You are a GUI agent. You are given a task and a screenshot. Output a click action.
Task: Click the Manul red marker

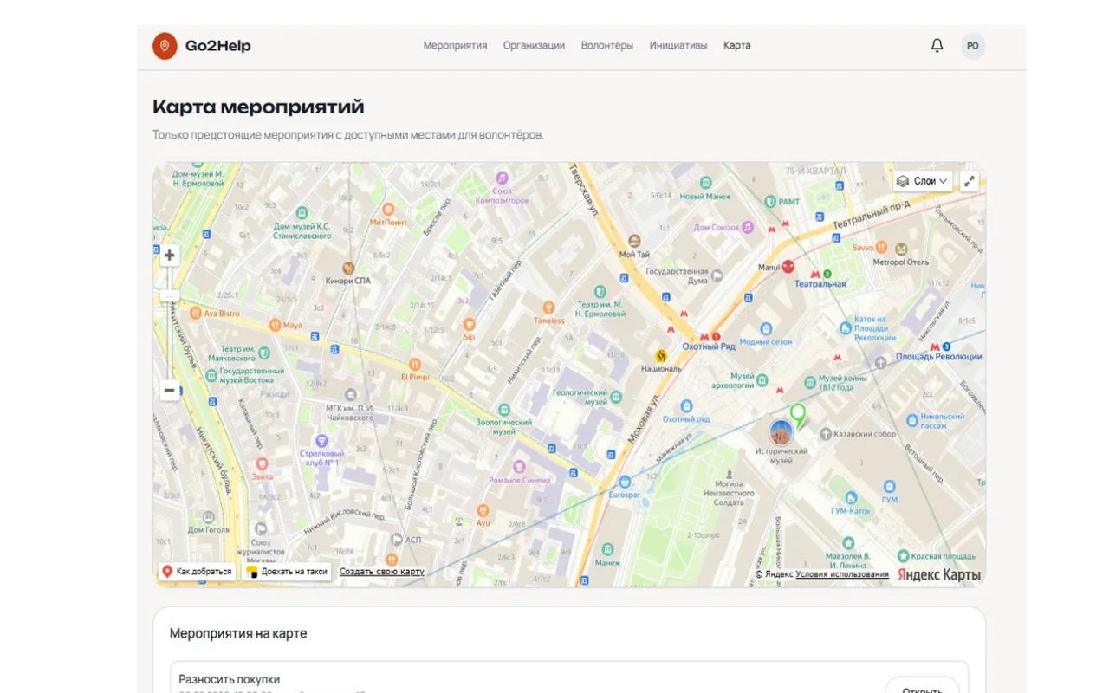pyautogui.click(x=788, y=267)
